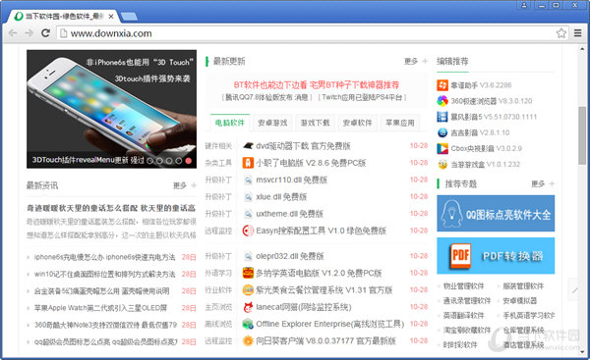Open 奇迹暖暖秋天里的童话 headline

(x=111, y=208)
